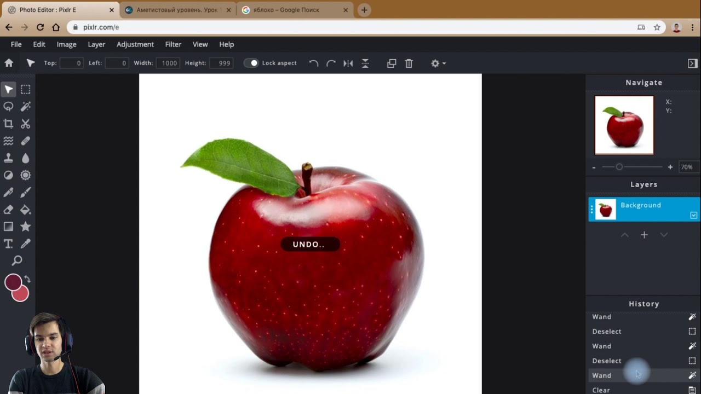Image resolution: width=701 pixels, height=394 pixels.
Task: Move the layer down with the chevron
Action: point(664,235)
